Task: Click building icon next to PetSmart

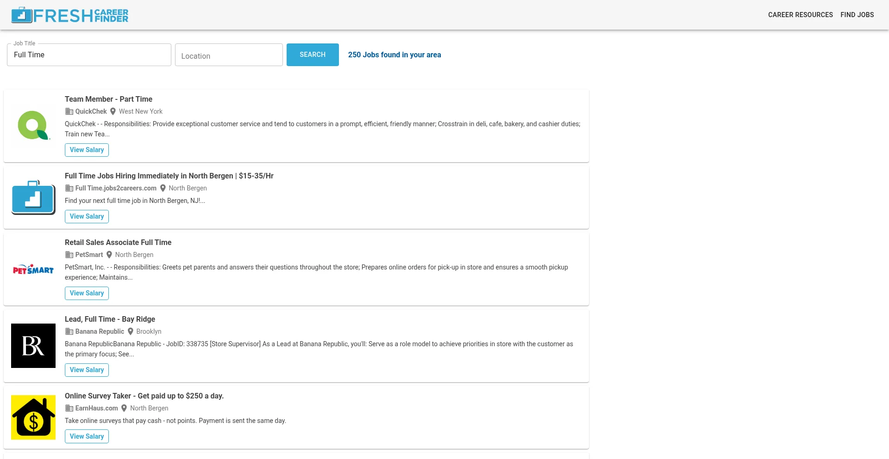Action: pos(69,255)
